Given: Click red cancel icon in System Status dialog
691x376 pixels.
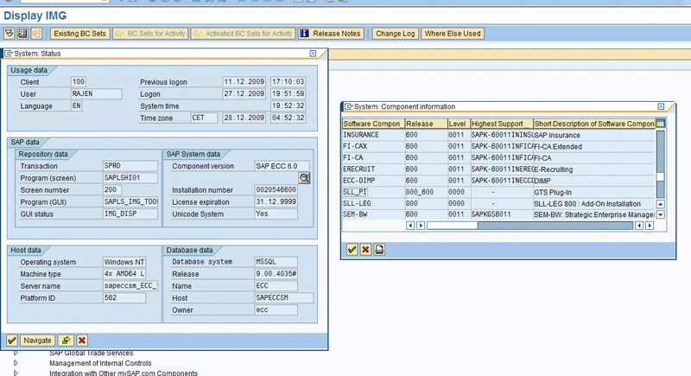Looking at the screenshot, I should pyautogui.click(x=82, y=341).
